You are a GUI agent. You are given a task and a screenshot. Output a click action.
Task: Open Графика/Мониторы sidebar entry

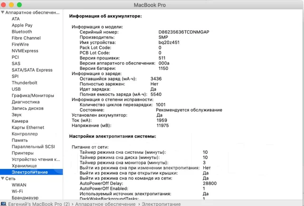33,95
